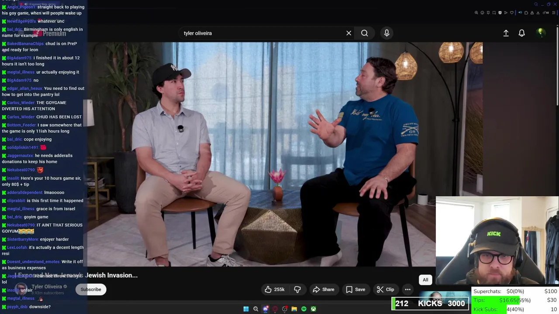This screenshot has height=314, width=559.
Task: Open the browser profile icon
Action: (532, 13)
